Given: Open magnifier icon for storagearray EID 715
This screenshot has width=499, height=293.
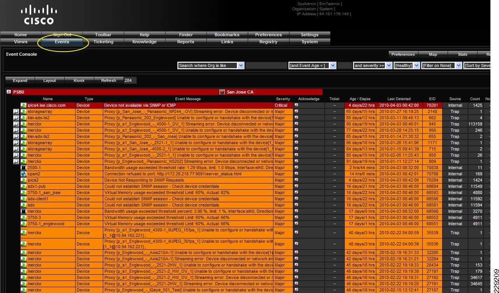Looking at the screenshot, I should click(x=16, y=149).
